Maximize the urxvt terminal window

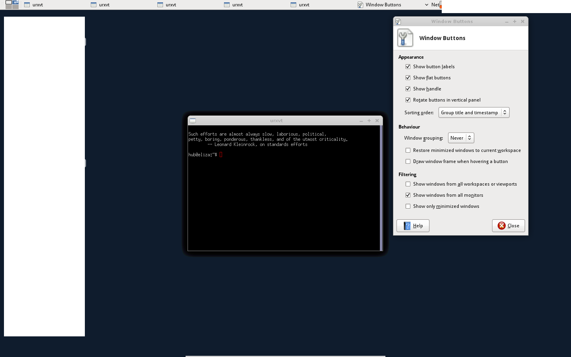pos(369,121)
